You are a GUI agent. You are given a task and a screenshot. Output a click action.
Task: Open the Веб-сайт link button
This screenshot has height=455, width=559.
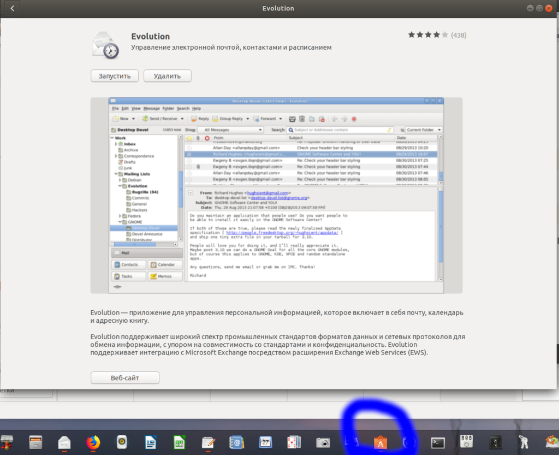tap(125, 377)
